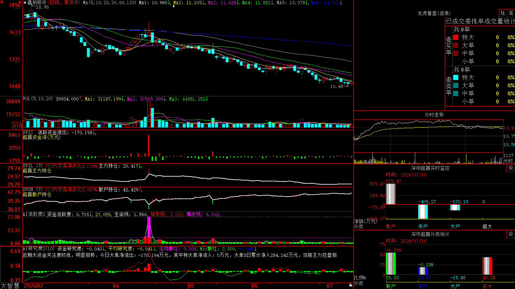This screenshot has width=515, height=289.
Task: Click the 超大 43.28 bar in 分类统计
Action: pyautogui.click(x=487, y=266)
